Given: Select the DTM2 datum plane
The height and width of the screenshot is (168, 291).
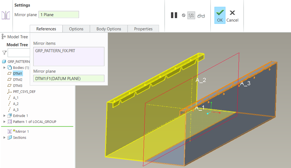Looking at the screenshot, I should pos(18,79).
